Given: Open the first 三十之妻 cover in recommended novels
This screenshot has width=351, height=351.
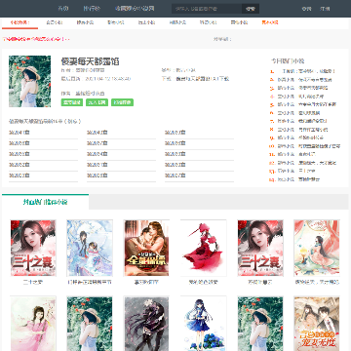Looking at the screenshot, I should pyautogui.click(x=33, y=248).
